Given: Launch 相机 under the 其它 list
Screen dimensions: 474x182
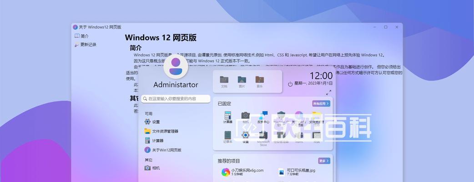Looking at the screenshot, I should tap(152, 168).
